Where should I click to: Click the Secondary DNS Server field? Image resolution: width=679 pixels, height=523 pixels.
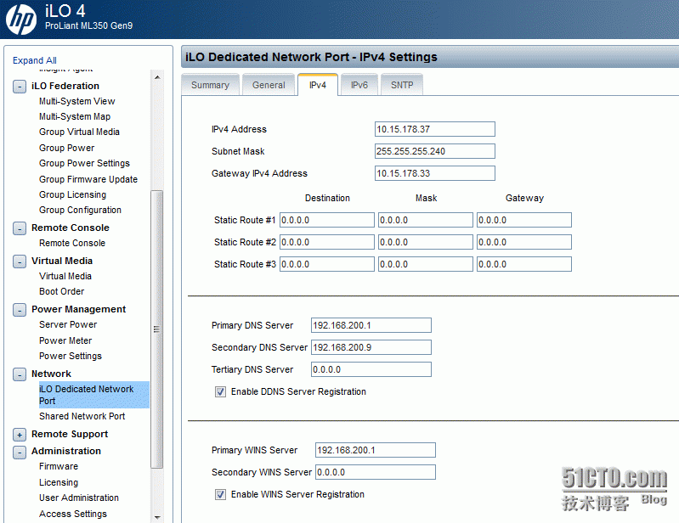(371, 347)
